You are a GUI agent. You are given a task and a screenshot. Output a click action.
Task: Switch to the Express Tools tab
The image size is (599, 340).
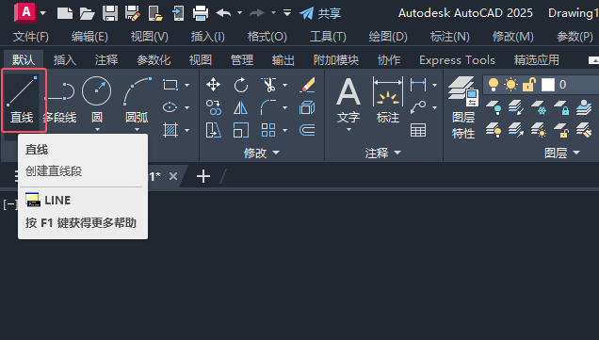[457, 60]
